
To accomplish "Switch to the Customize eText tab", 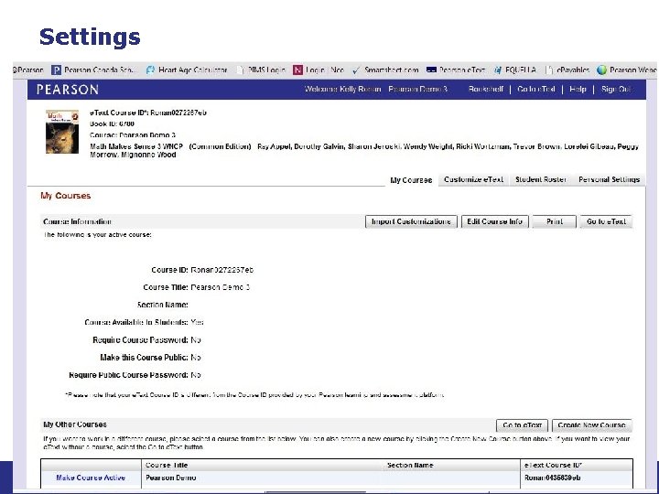I will (x=473, y=179).
